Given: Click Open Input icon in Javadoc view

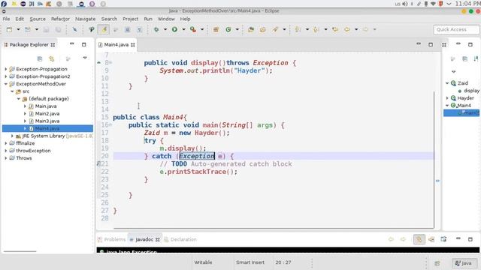Looking at the screenshot, I should click(431, 239).
